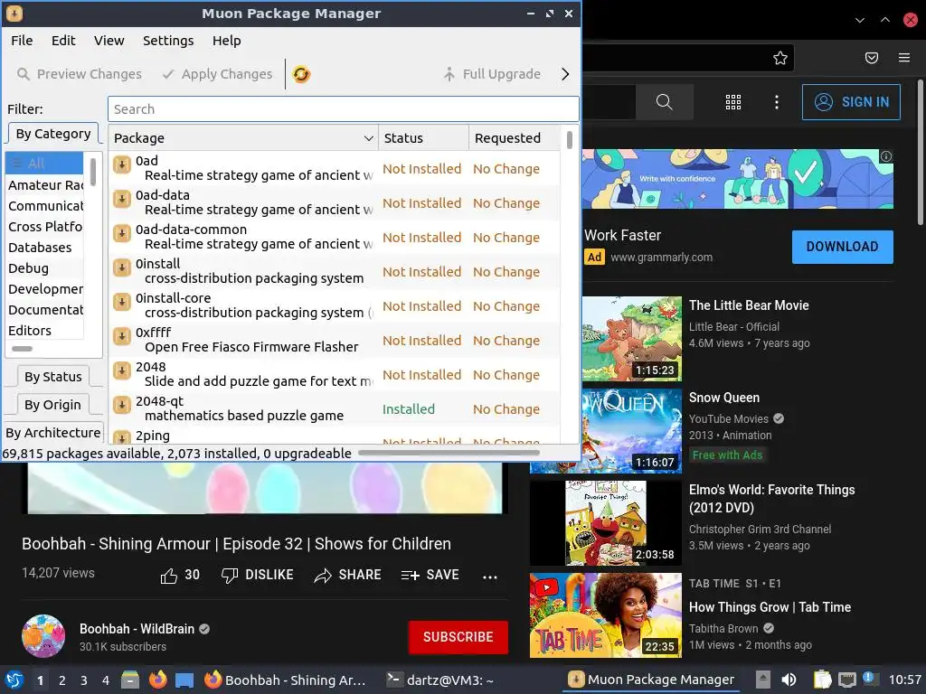926x694 pixels.
Task: Click SAVE to playlist button
Action: 430,576
